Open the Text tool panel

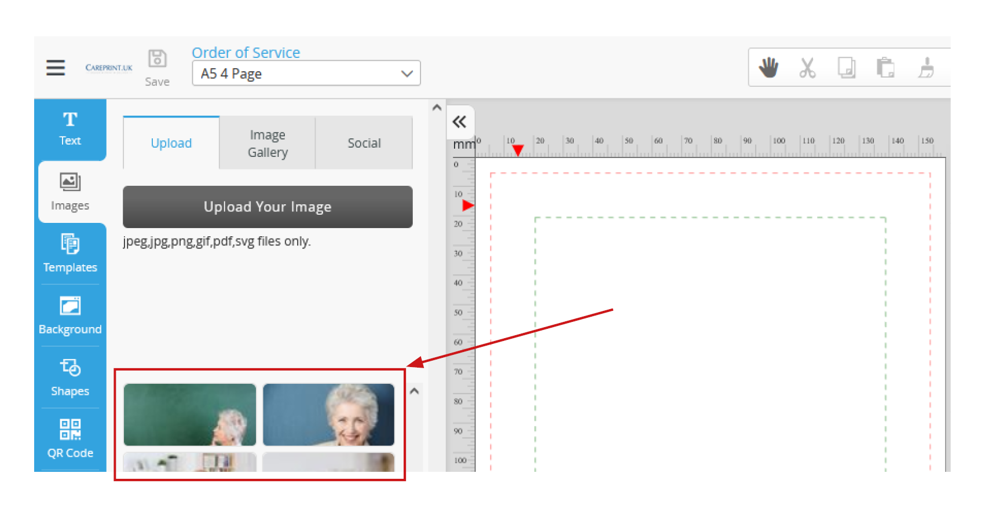tap(70, 129)
